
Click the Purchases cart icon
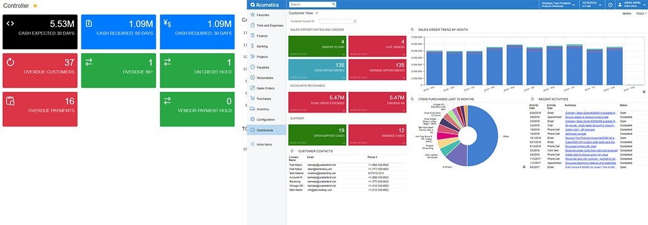252,99
